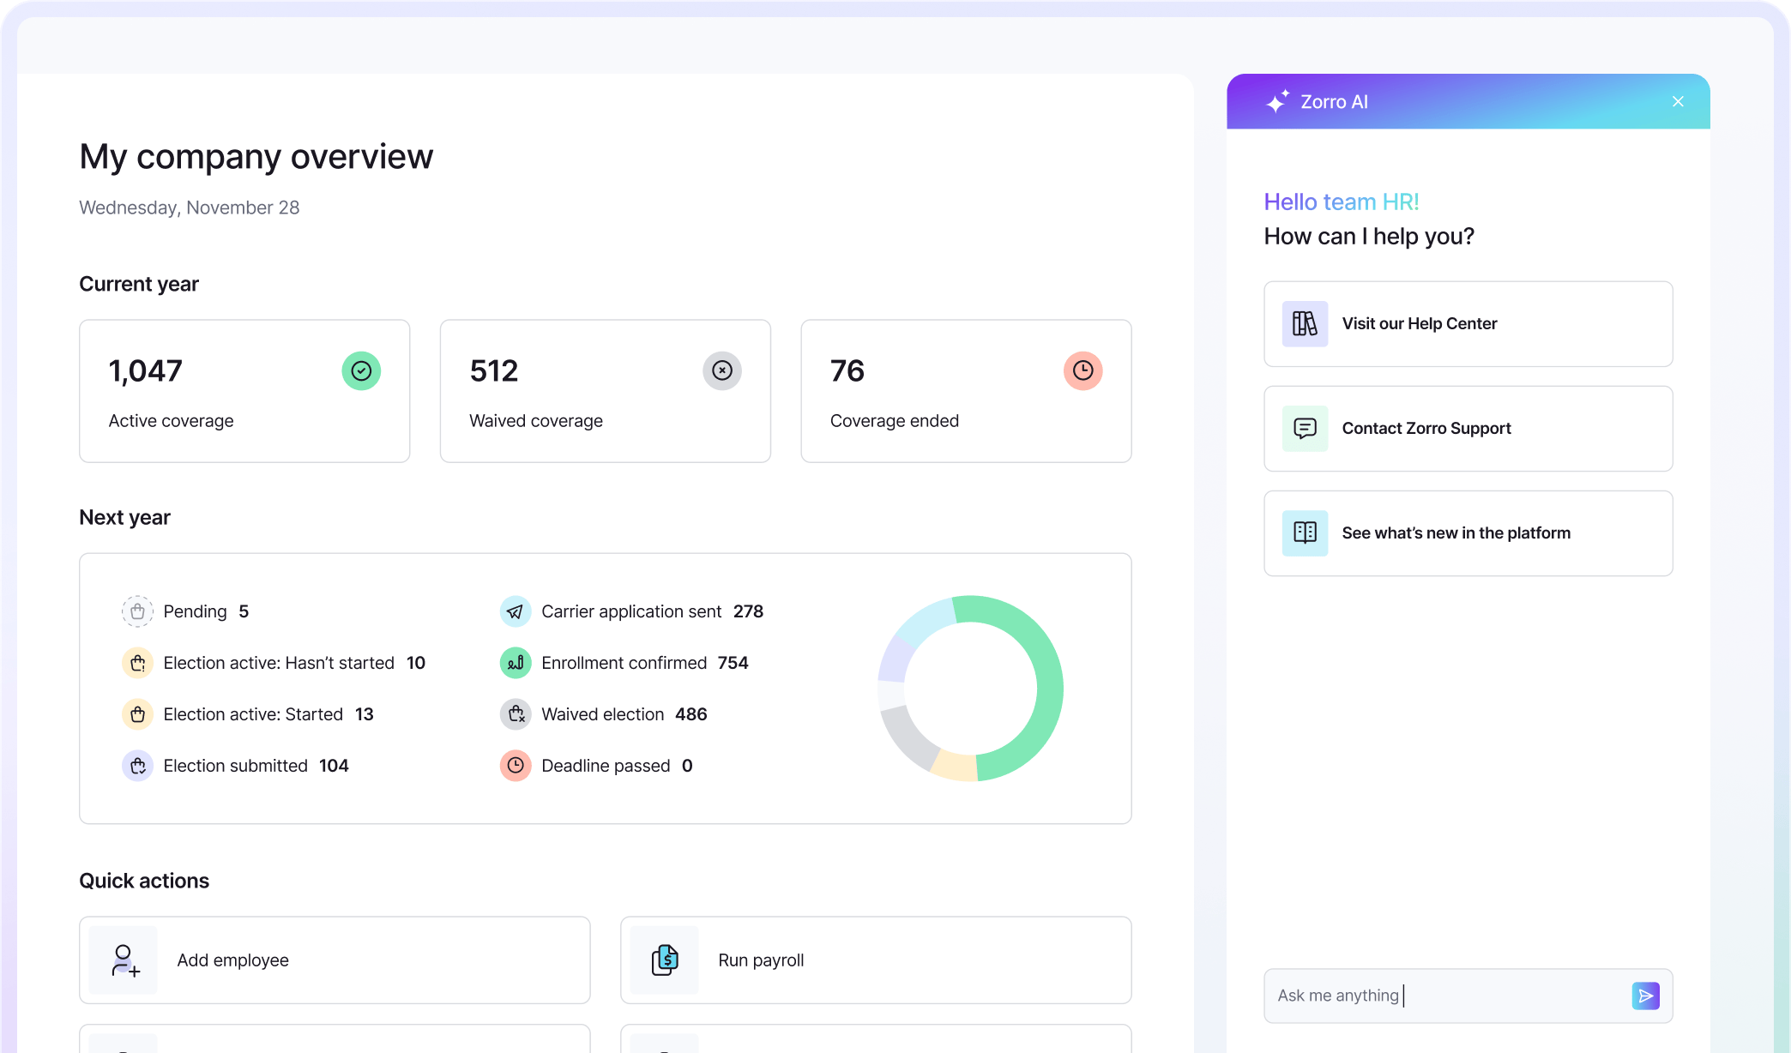Click the 1,047 active coverage number
Image resolution: width=1791 pixels, height=1053 pixels.
point(145,370)
